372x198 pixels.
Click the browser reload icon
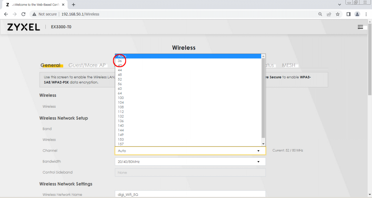click(x=24, y=14)
